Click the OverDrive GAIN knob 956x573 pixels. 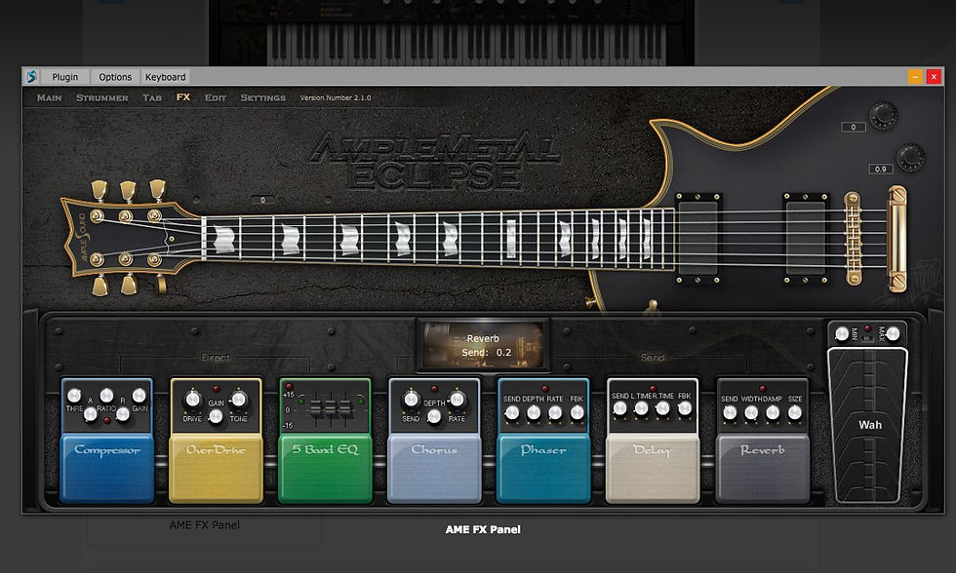coord(216,416)
